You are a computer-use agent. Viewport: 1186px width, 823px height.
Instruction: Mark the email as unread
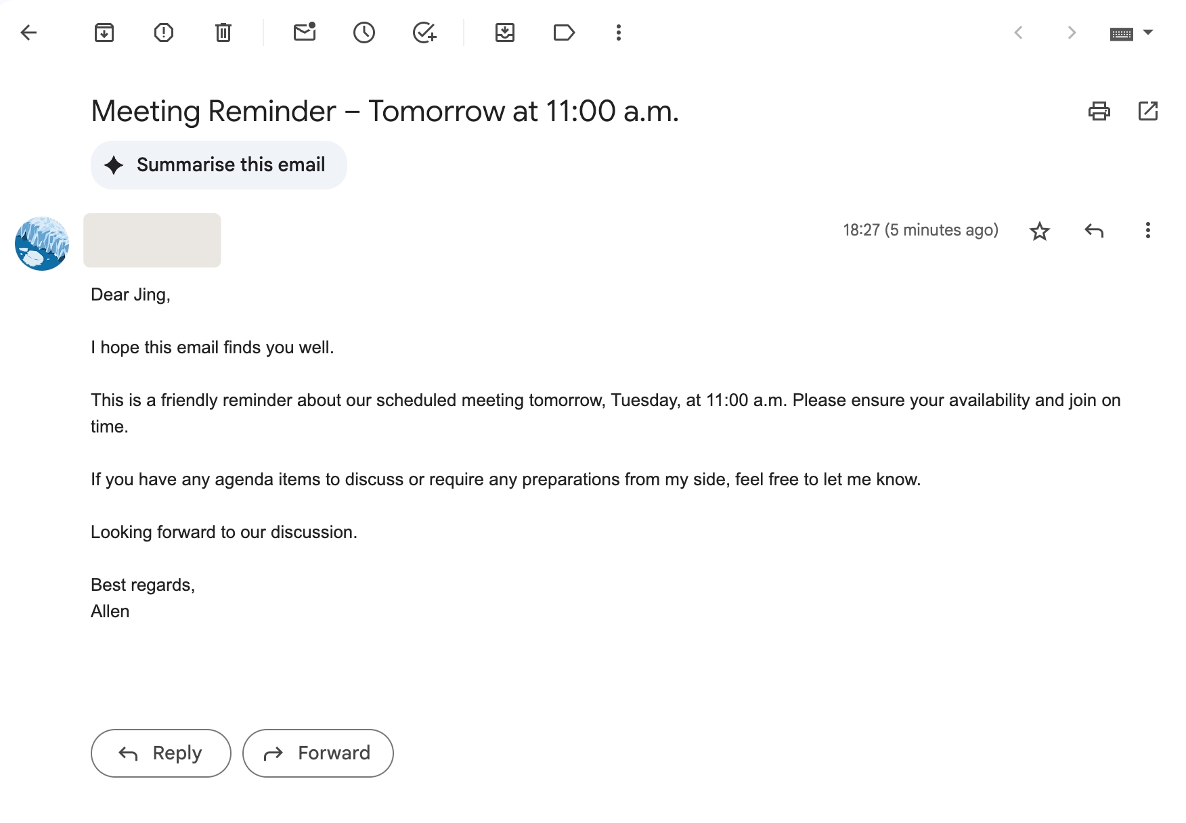305,32
